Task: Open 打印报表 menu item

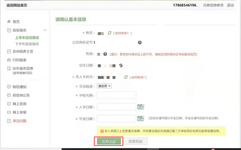Action: (x=19, y=60)
